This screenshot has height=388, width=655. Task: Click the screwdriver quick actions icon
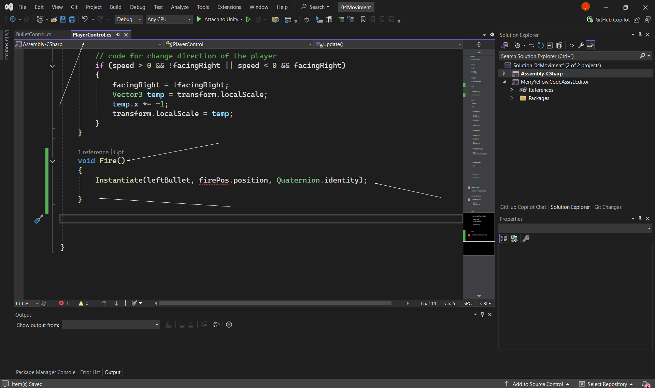(39, 219)
